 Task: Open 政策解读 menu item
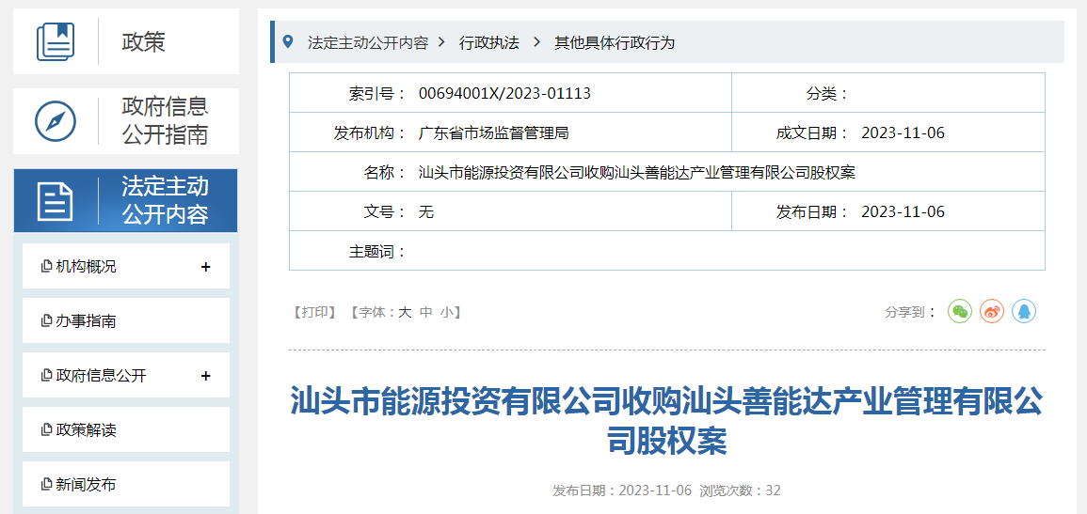coord(126,430)
